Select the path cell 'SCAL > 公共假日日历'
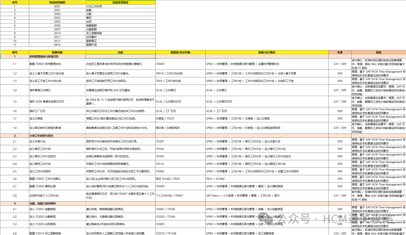 [267, 102]
